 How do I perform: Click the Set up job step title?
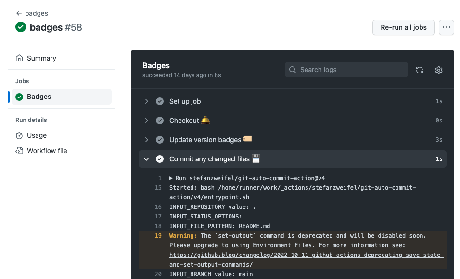tap(185, 101)
